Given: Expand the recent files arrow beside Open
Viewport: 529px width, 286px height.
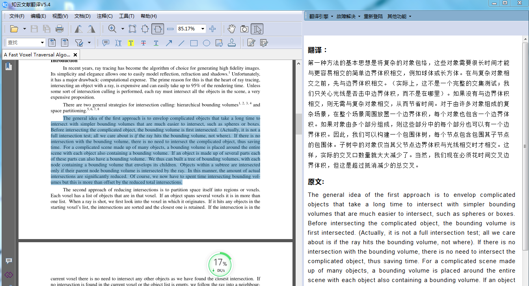Looking at the screenshot, I should coord(24,29).
